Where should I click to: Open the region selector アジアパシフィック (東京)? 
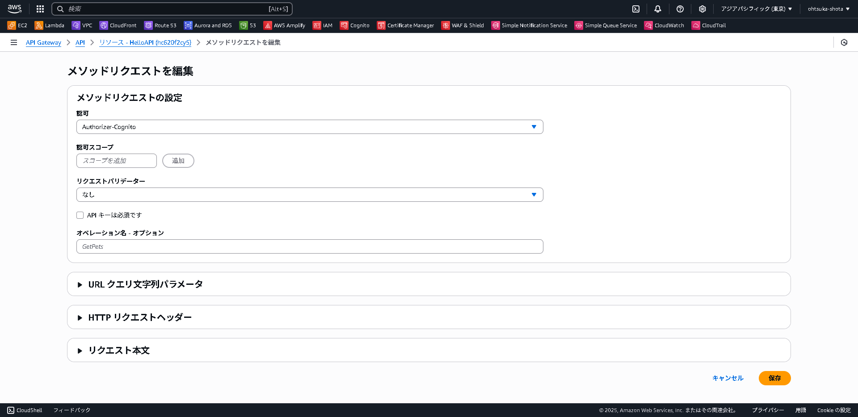(x=756, y=8)
